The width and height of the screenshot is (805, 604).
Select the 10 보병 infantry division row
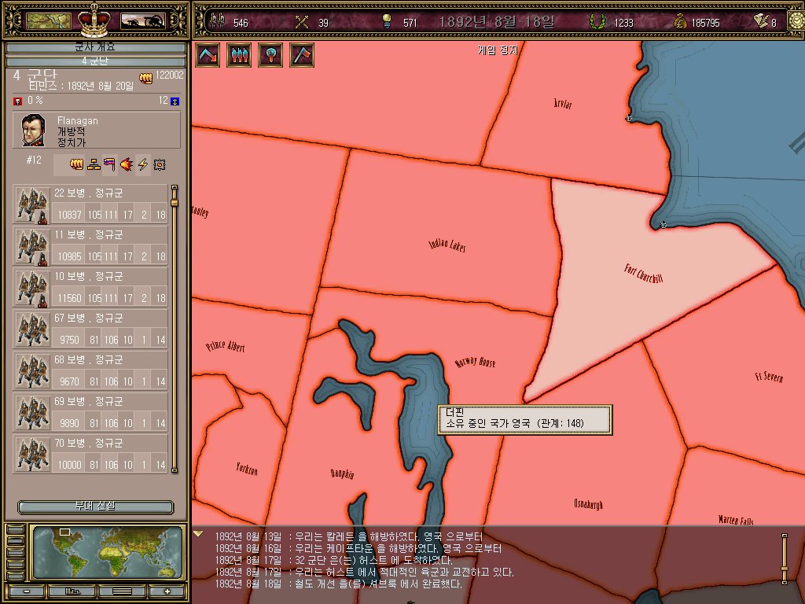tap(90, 286)
